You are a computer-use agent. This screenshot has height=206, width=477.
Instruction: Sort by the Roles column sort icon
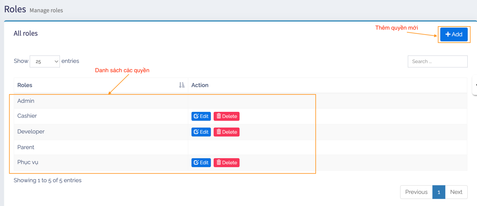point(182,85)
